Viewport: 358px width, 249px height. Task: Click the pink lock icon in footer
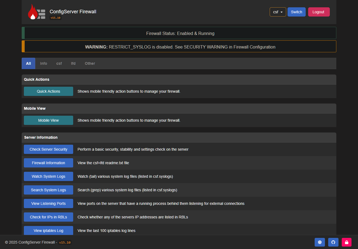[347, 242]
